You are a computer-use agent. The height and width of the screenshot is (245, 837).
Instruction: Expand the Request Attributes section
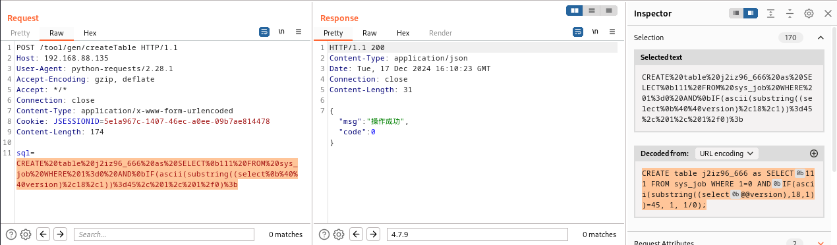(x=821, y=243)
